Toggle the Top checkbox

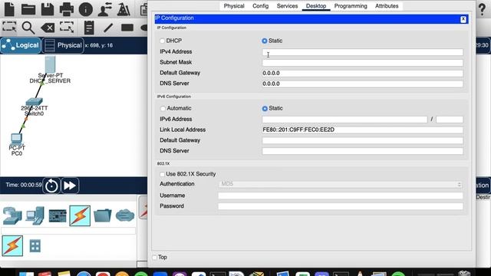tap(155, 258)
